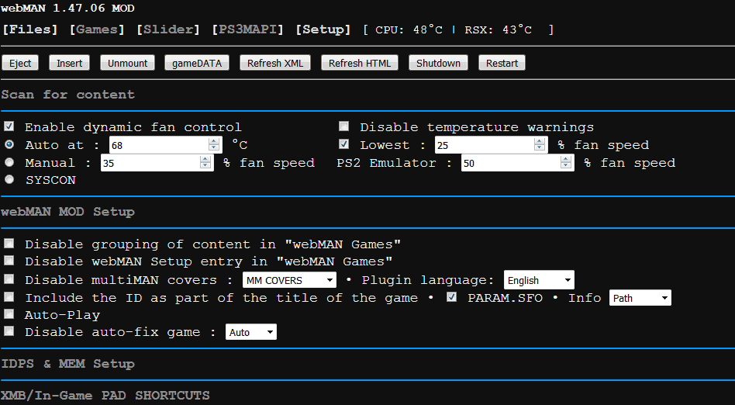Check Include the ID in title option

pos(9,297)
